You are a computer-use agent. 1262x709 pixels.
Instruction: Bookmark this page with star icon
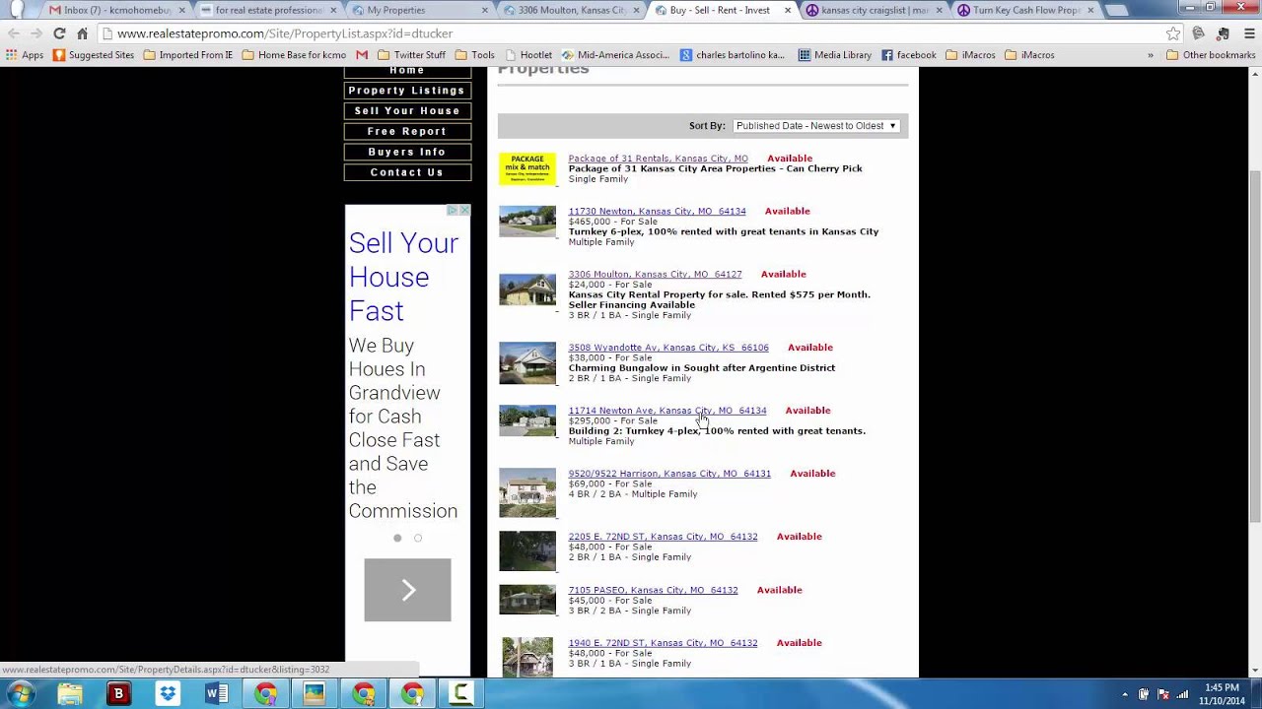1173,33
